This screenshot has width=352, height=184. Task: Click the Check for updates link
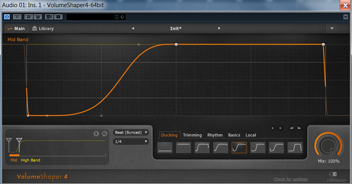pos(290,179)
